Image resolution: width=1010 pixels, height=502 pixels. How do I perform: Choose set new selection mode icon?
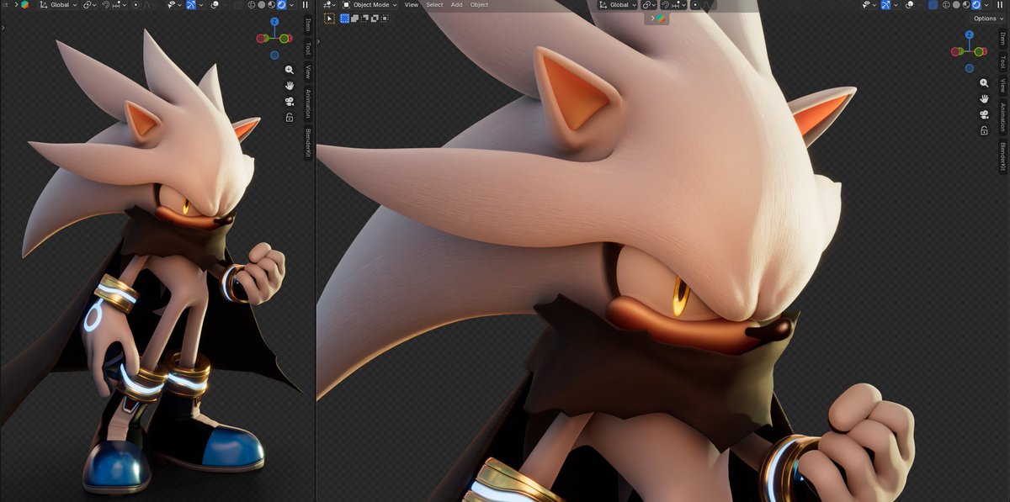(344, 18)
